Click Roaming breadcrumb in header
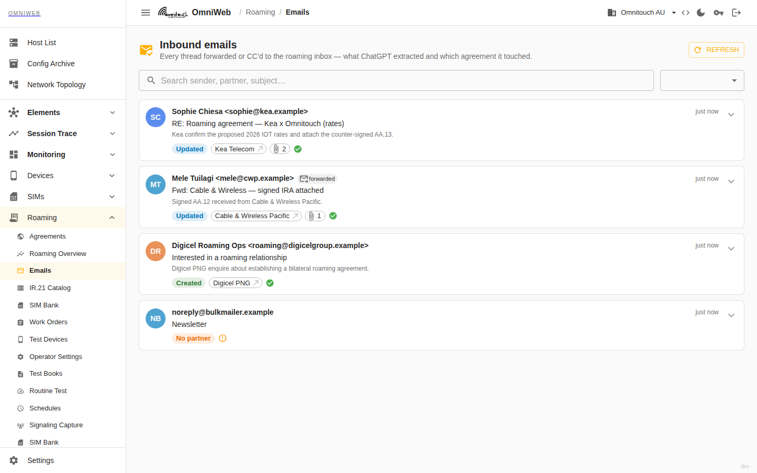The image size is (757, 473). [260, 12]
